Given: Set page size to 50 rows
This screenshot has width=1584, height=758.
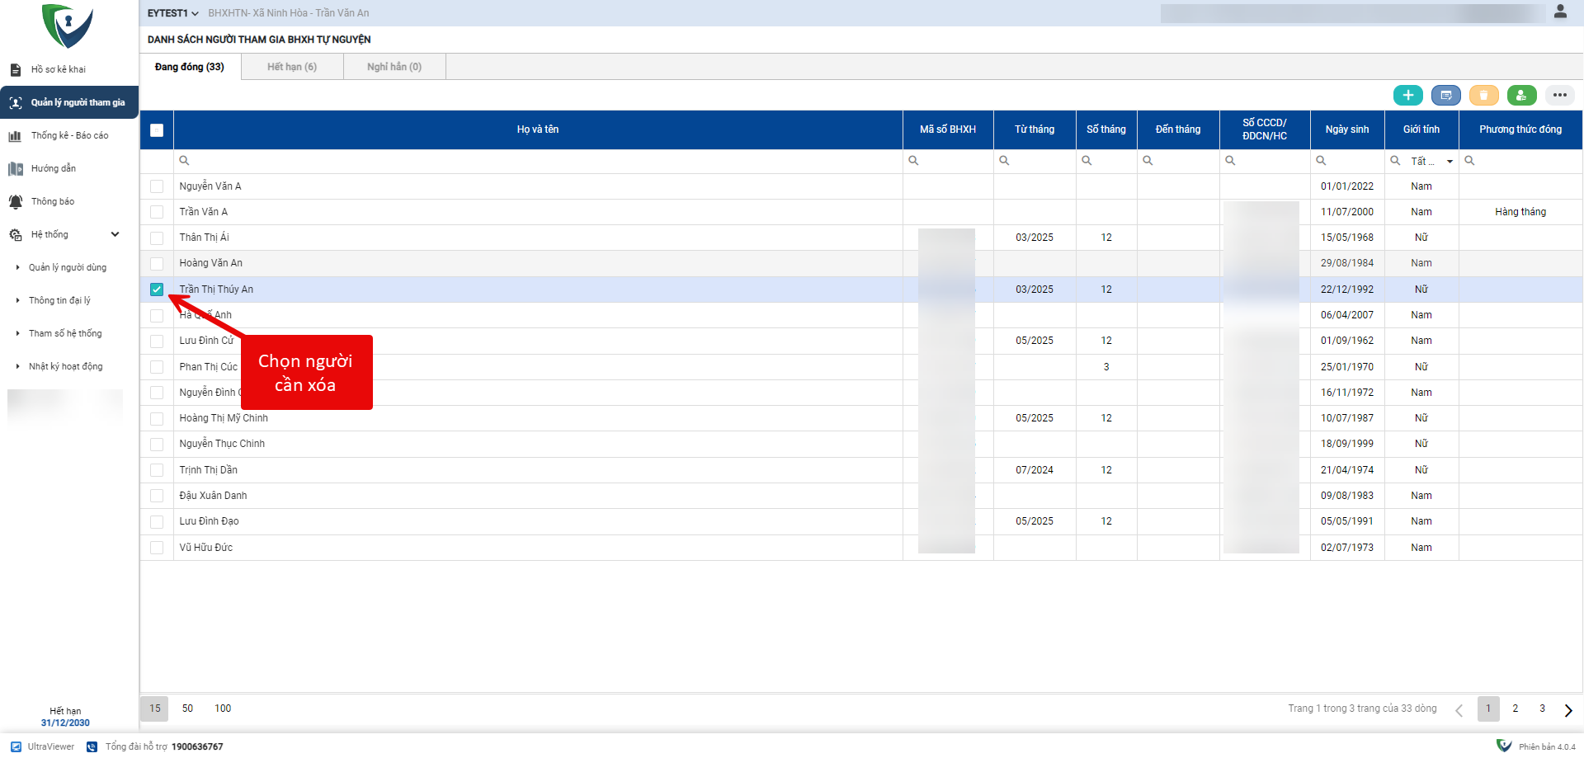Looking at the screenshot, I should [187, 709].
